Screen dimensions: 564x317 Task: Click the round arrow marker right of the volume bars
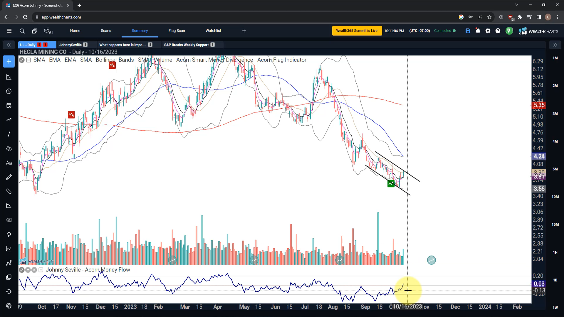[431, 260]
